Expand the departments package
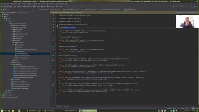This screenshot has width=199, height=112. point(12,30)
